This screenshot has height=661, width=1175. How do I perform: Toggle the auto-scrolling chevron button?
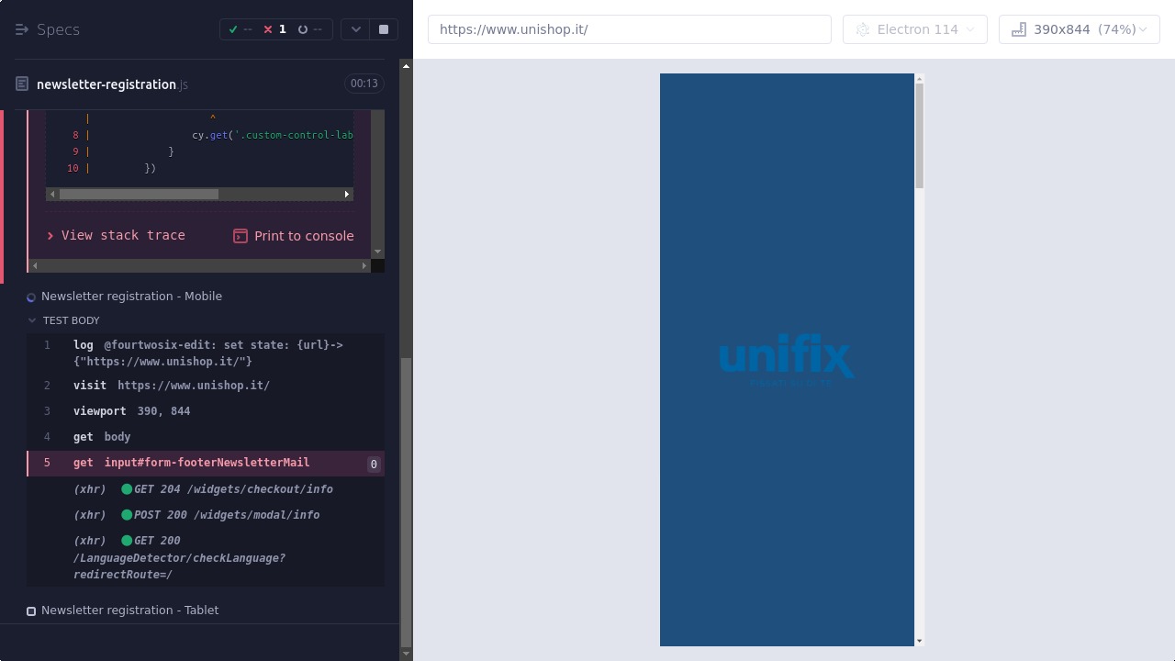pos(355,29)
